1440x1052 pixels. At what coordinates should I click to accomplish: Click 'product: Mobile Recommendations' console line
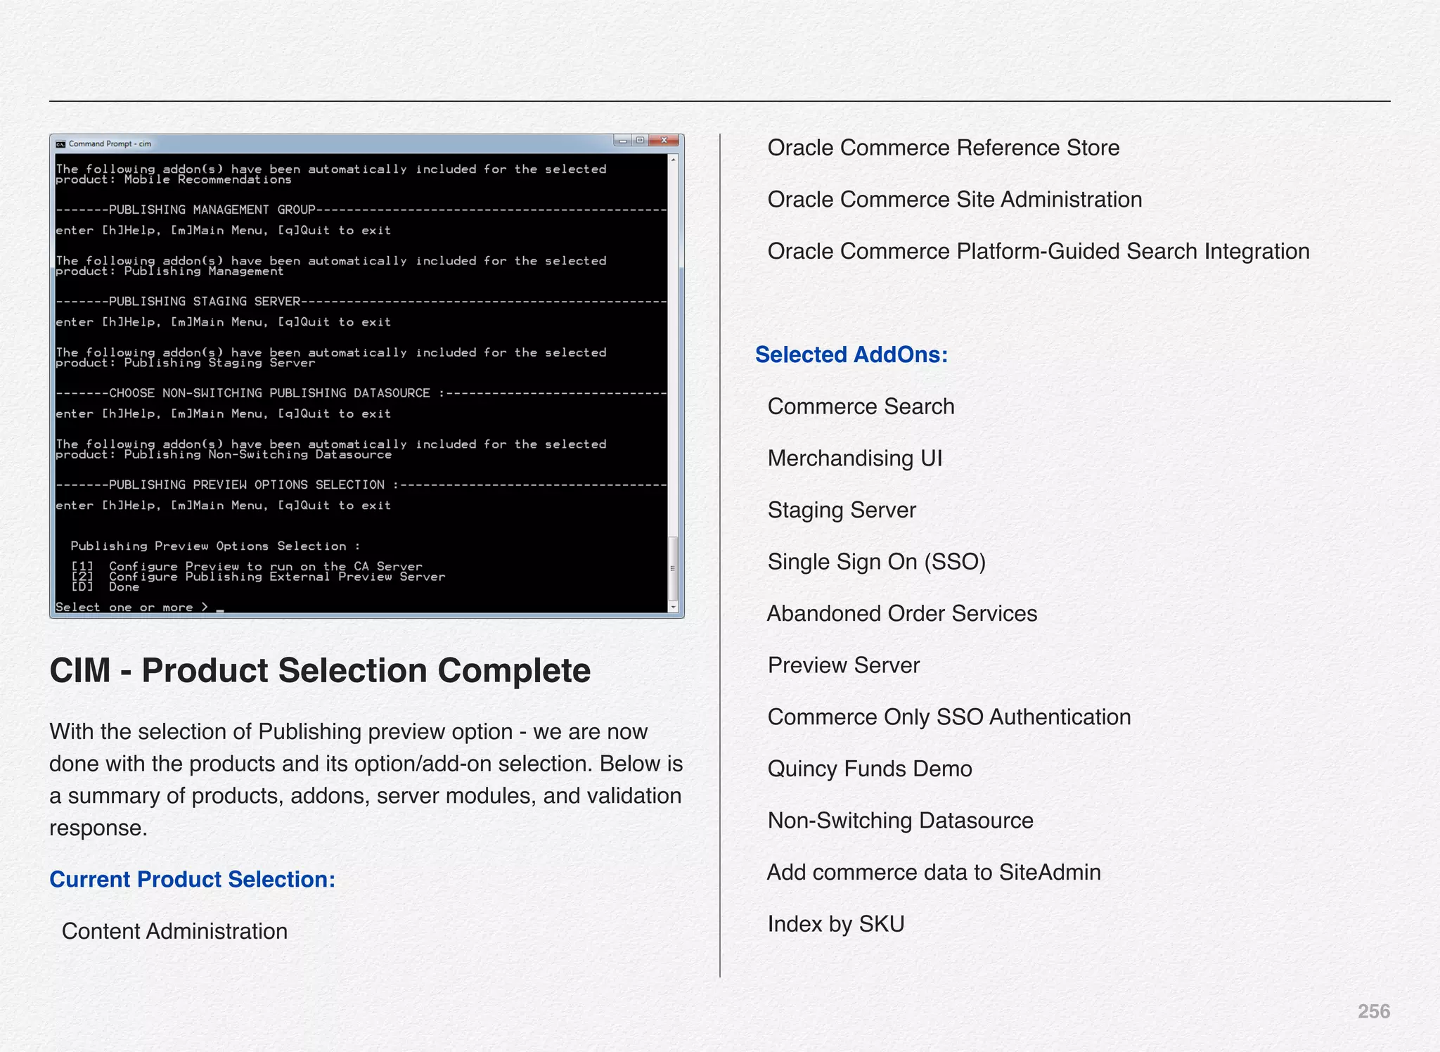(x=174, y=180)
